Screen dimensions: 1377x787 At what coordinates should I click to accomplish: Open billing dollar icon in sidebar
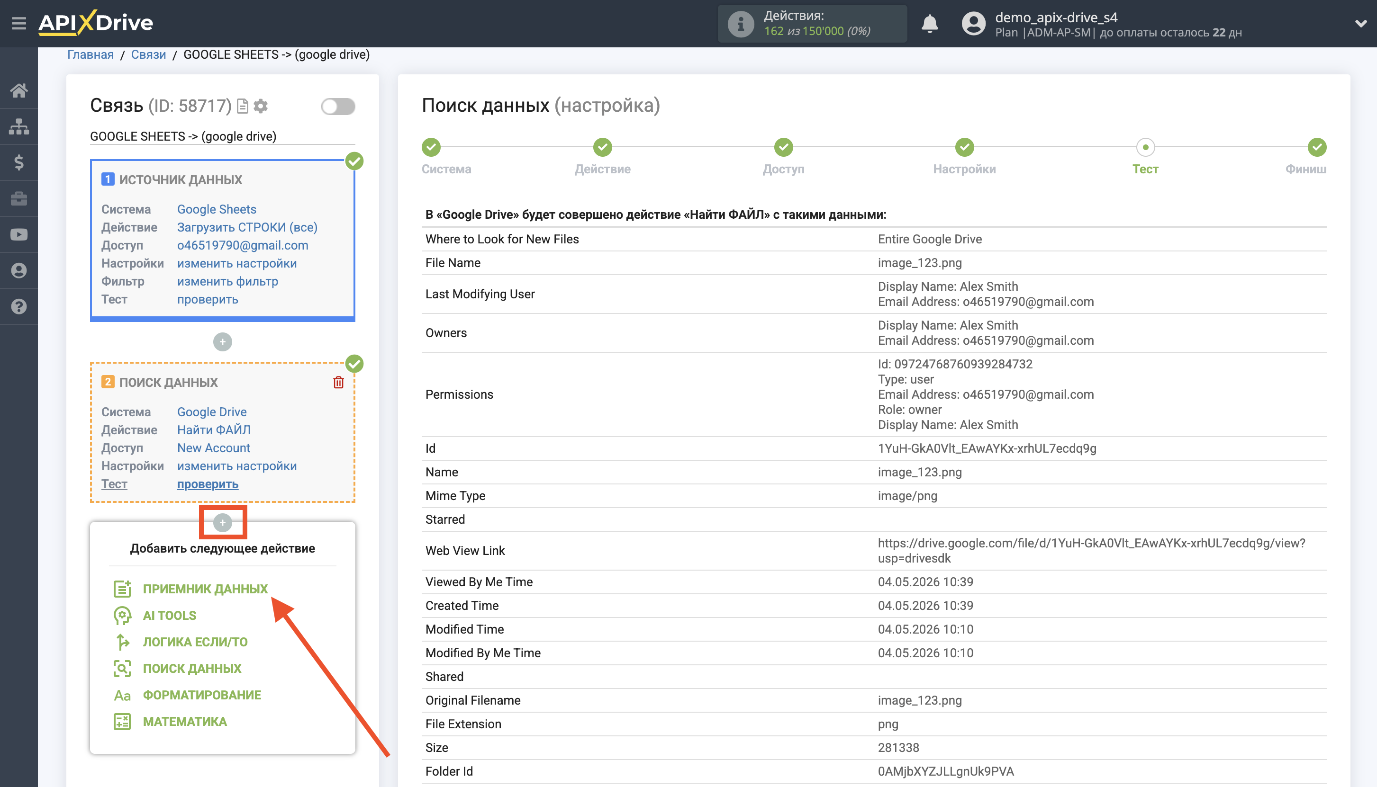tap(19, 162)
